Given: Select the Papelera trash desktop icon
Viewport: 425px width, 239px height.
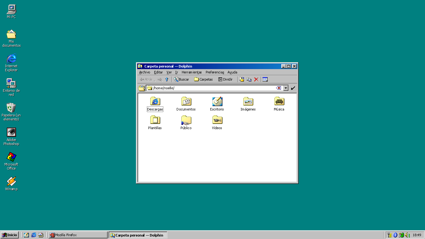Looking at the screenshot, I should [x=12, y=112].
